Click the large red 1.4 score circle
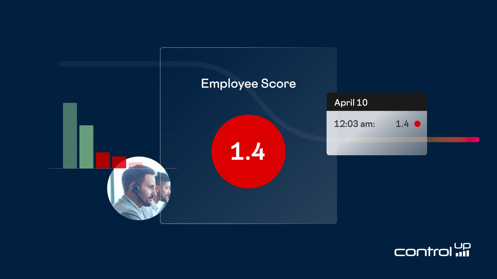 [248, 151]
